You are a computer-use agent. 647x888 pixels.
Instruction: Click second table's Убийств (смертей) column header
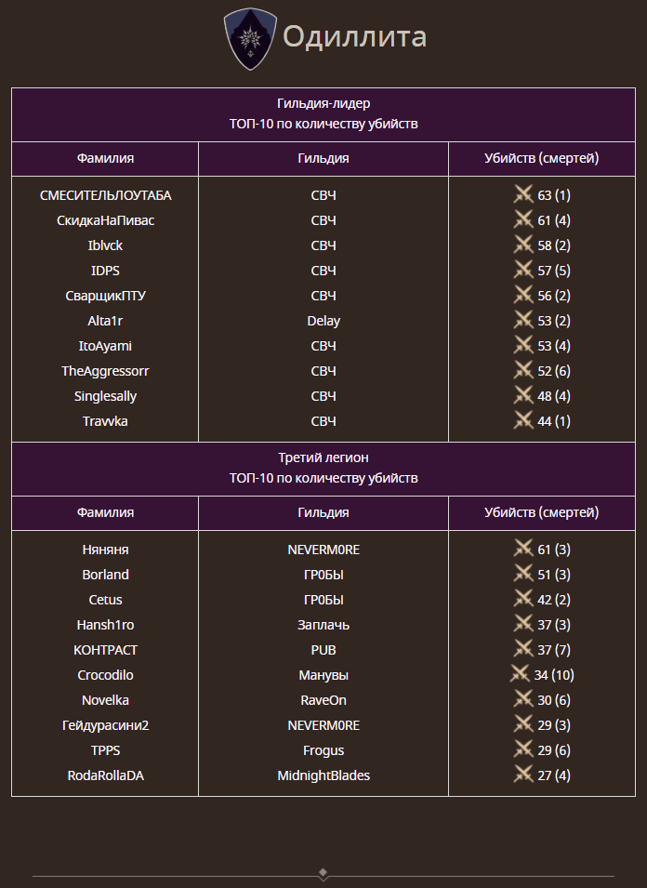coord(542,512)
